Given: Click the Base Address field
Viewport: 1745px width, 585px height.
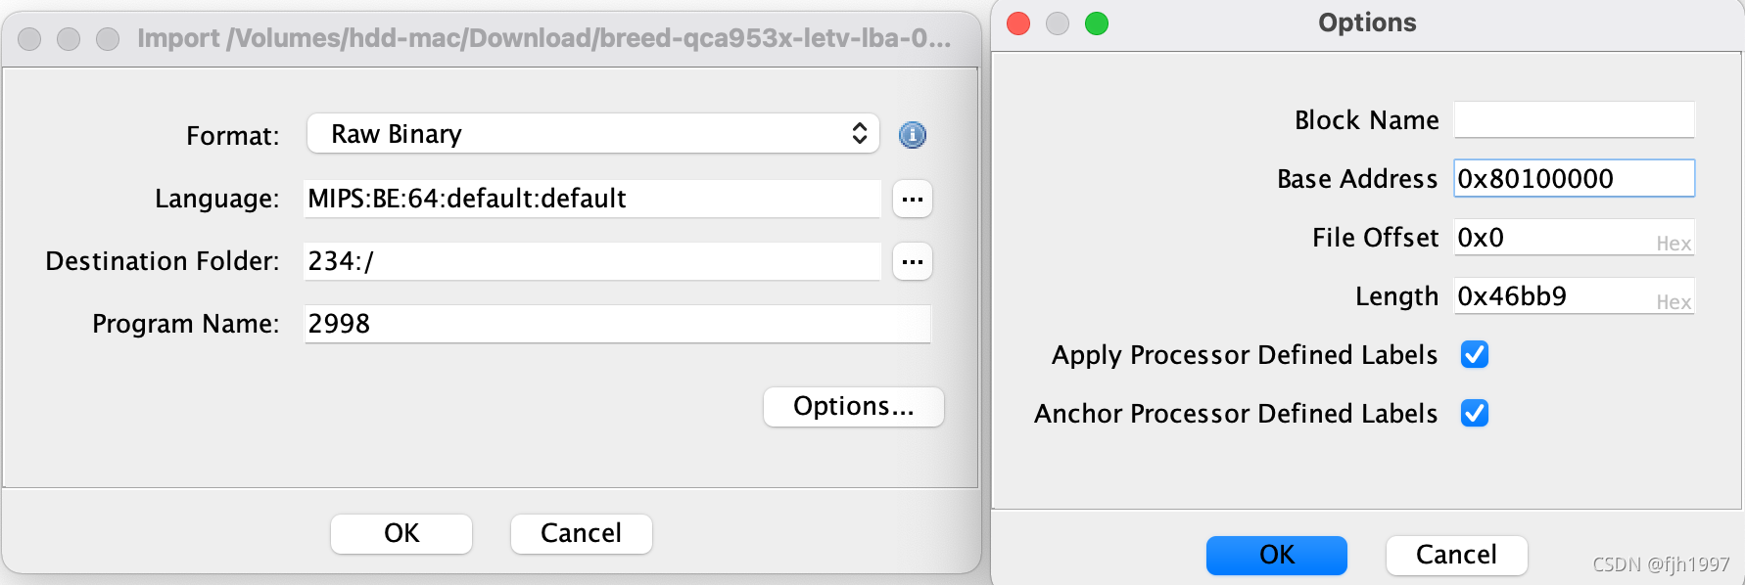Looking at the screenshot, I should 1574,179.
